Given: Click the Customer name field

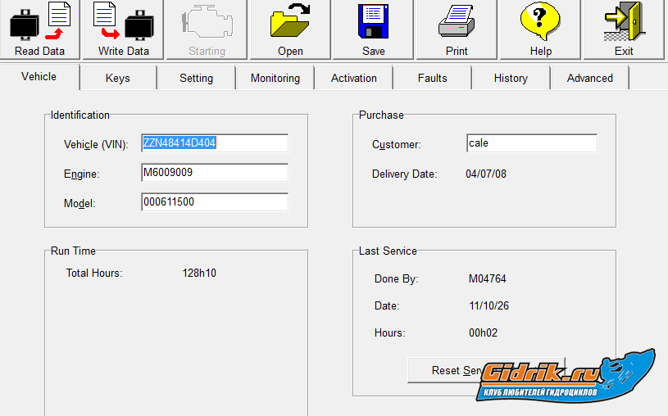Looking at the screenshot, I should point(531,143).
